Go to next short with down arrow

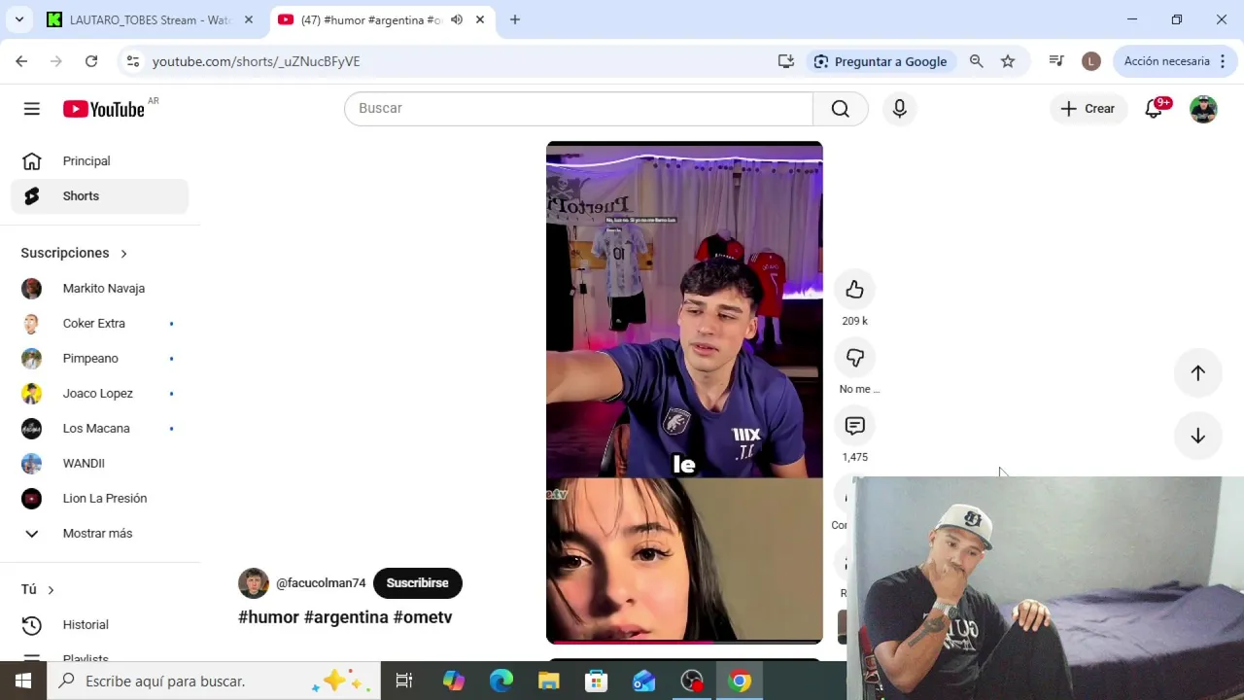1197,436
